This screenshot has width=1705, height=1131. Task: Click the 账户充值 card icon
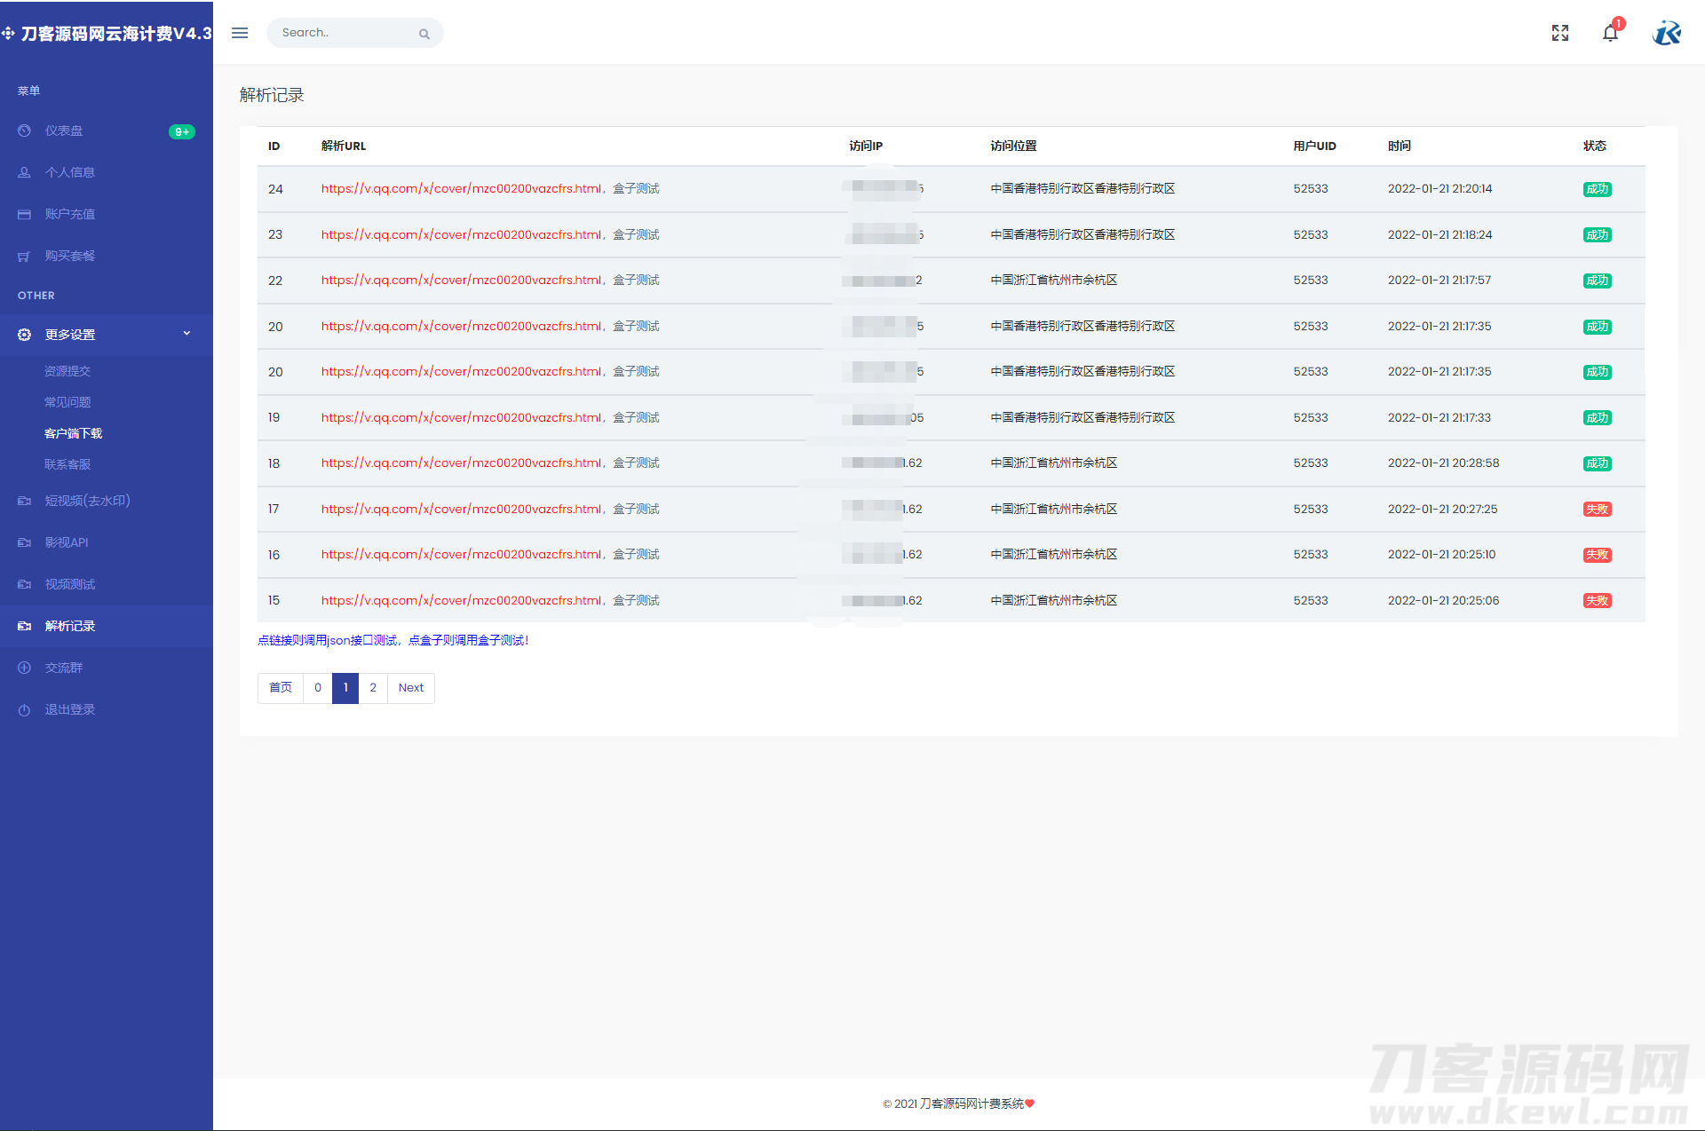24,214
